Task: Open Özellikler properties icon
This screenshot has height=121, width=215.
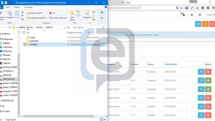Action: (87, 13)
